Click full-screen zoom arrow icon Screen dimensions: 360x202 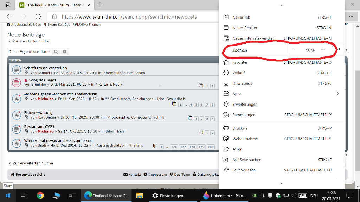coord(338,50)
